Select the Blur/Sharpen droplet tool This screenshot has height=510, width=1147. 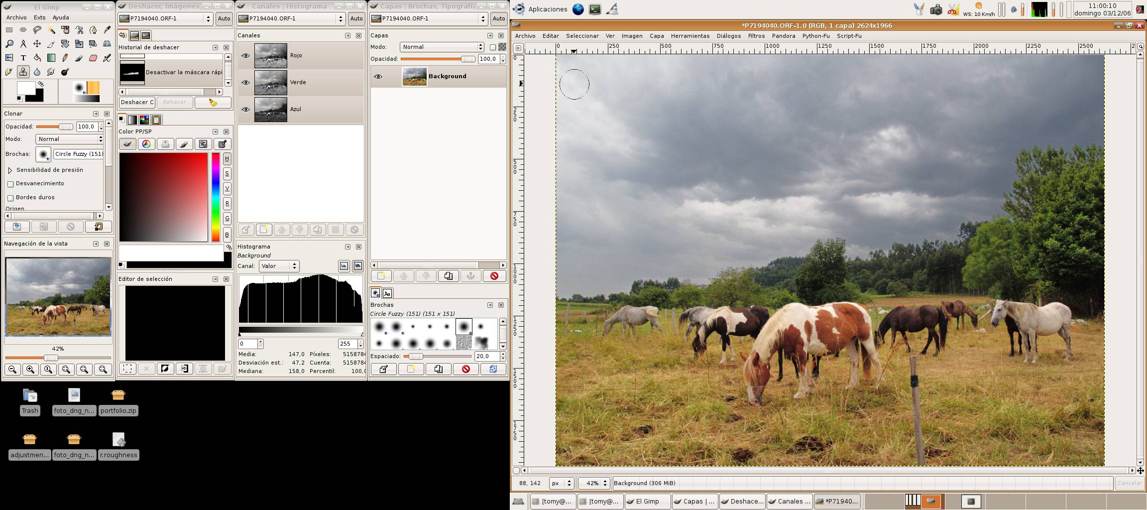(x=37, y=72)
